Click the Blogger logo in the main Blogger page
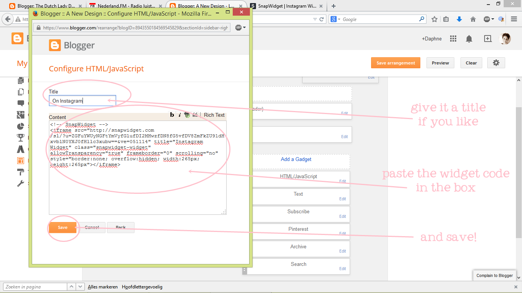Viewport: 522px width, 293px height. (x=18, y=39)
